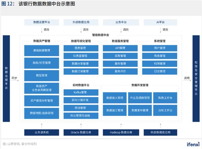Click the Hadoop 数据仓库 box

click(120, 132)
